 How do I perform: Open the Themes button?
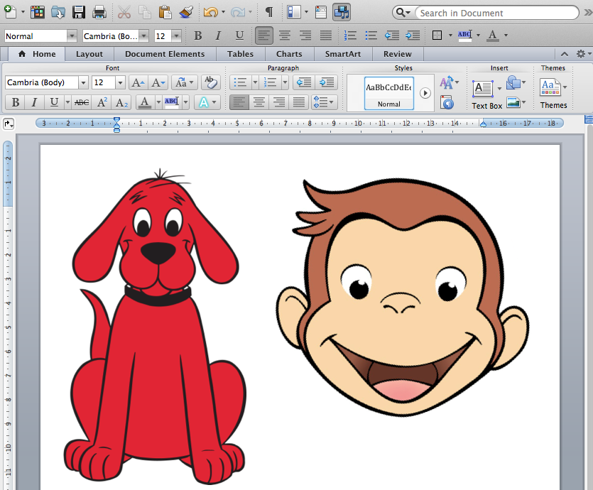point(553,94)
